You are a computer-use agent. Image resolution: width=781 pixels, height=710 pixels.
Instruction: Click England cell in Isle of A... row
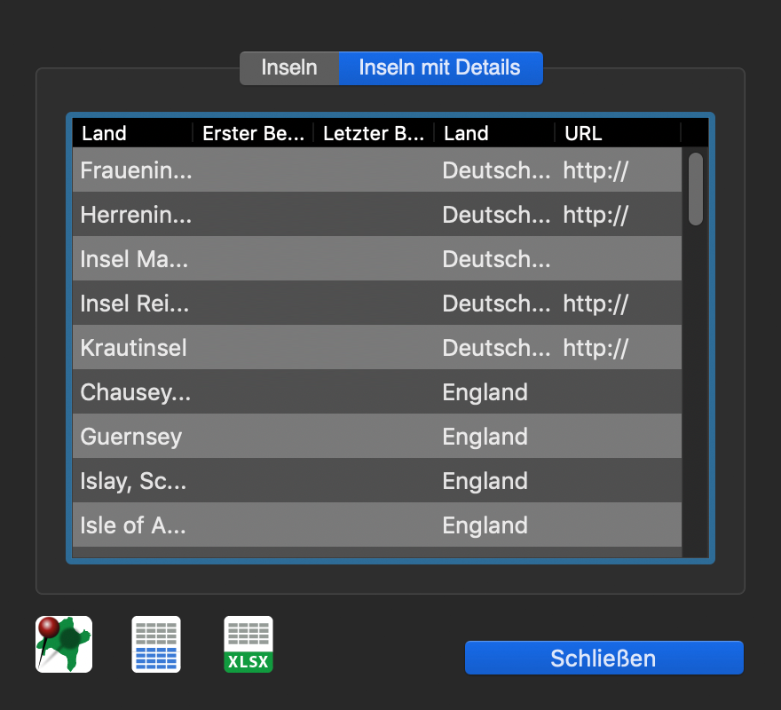pyautogui.click(x=485, y=525)
